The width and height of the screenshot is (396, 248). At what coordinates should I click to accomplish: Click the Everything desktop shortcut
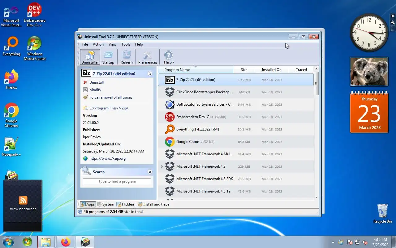click(11, 46)
